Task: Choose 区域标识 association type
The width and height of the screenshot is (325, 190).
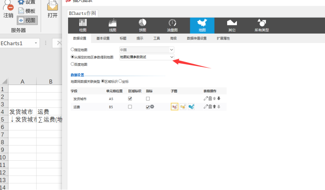Action: [x=103, y=81]
